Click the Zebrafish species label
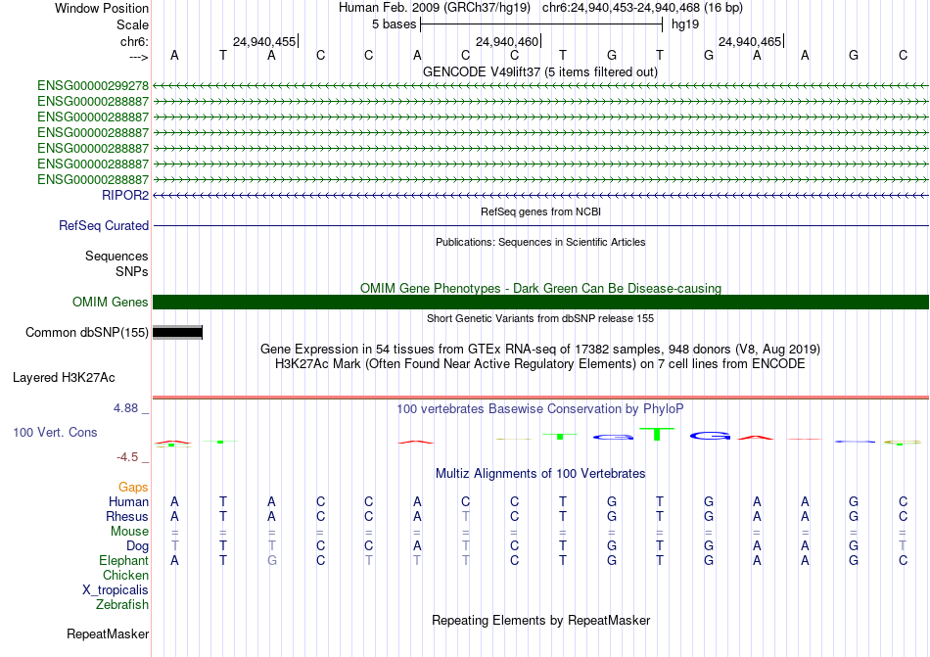 (x=122, y=605)
